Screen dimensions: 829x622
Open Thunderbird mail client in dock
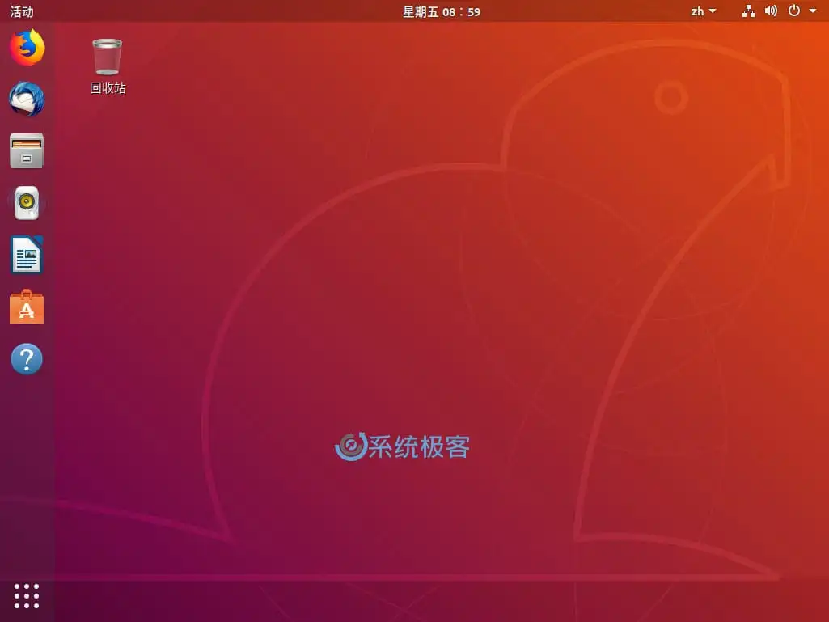point(27,99)
